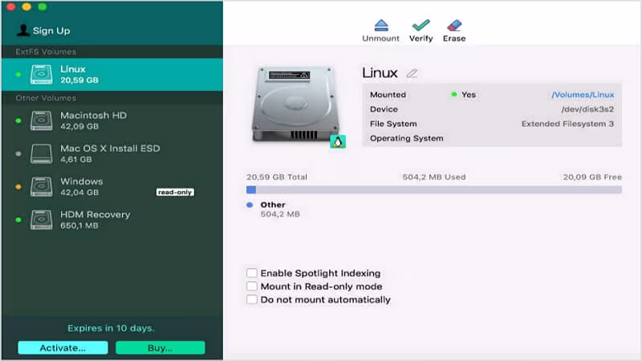Check Mount in Read-only mode
This screenshot has width=642, height=361.
click(x=252, y=286)
